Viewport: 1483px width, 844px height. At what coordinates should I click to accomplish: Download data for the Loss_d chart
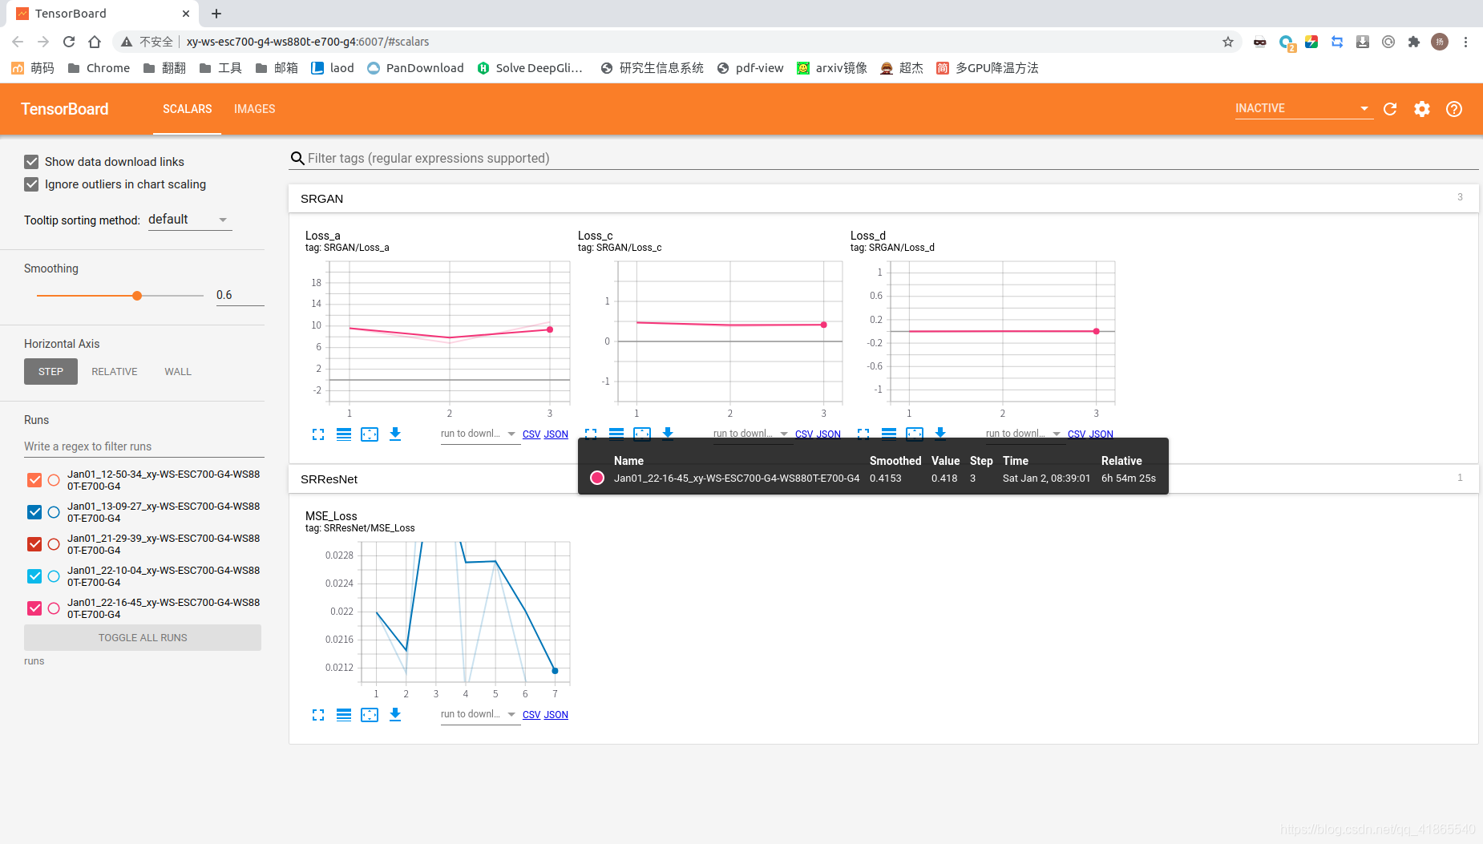[x=941, y=434]
